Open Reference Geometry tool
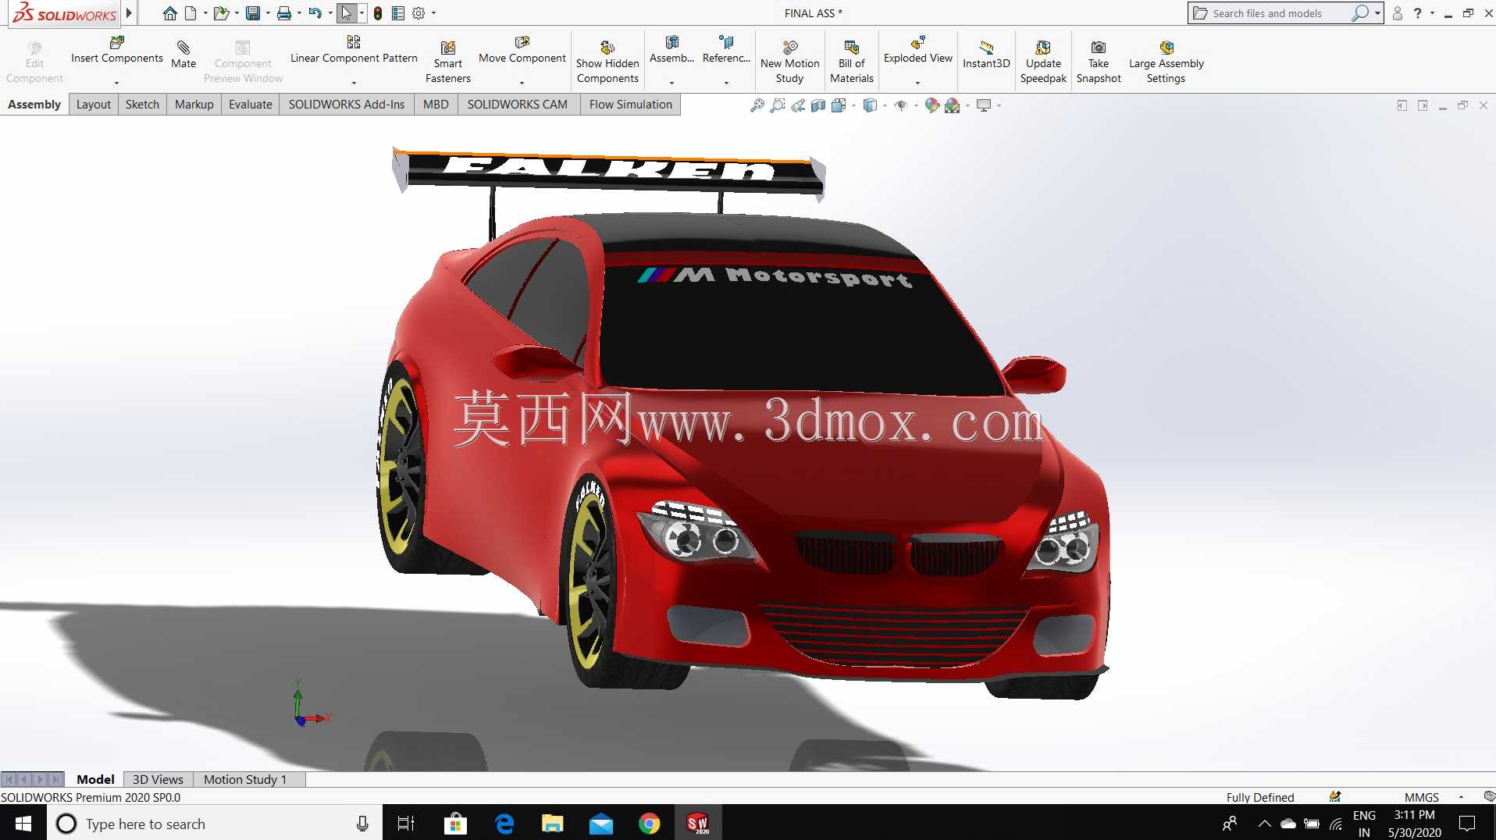The width and height of the screenshot is (1496, 840). 726,50
